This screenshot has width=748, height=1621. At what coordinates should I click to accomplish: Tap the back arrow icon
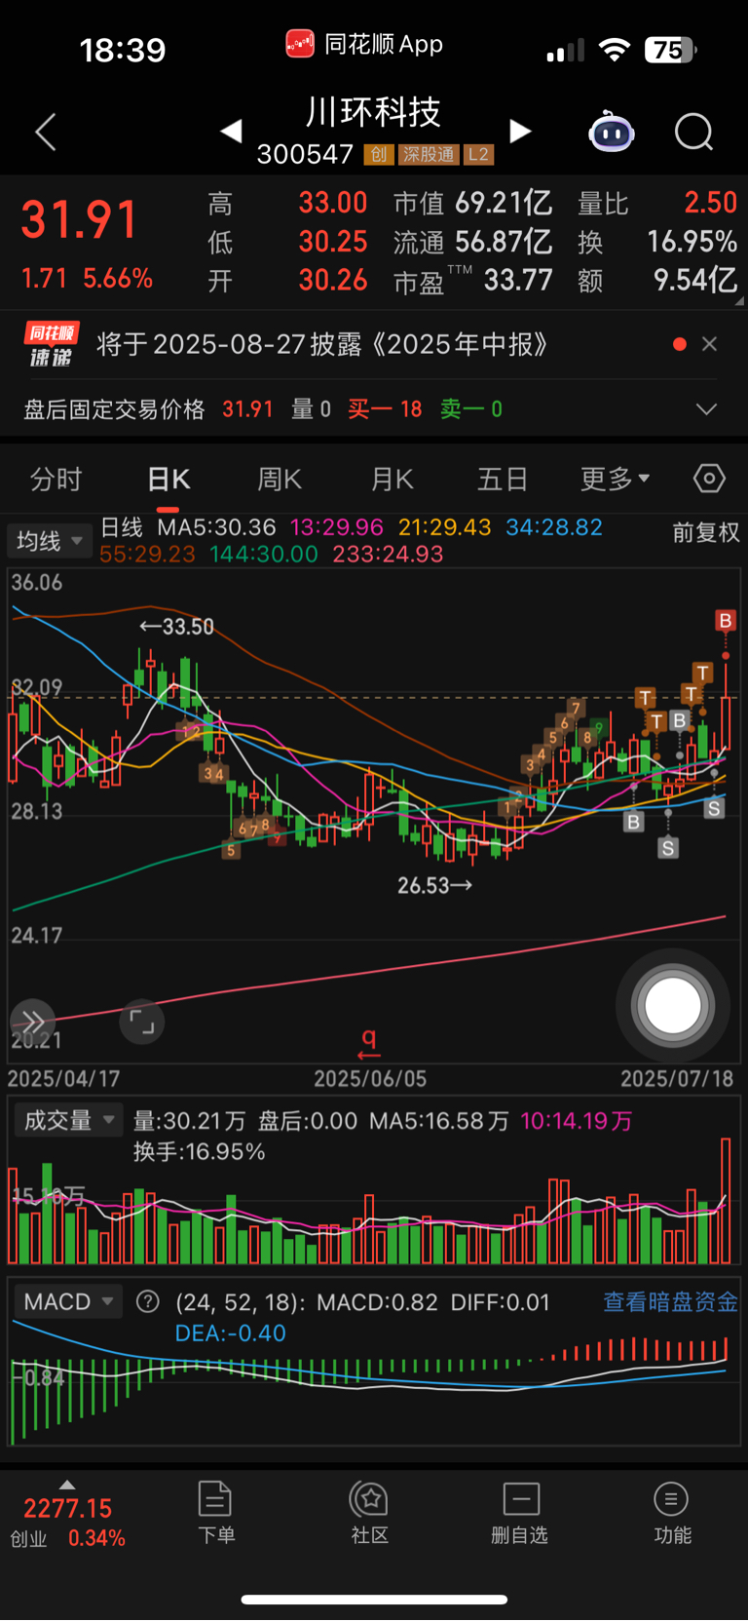(46, 132)
